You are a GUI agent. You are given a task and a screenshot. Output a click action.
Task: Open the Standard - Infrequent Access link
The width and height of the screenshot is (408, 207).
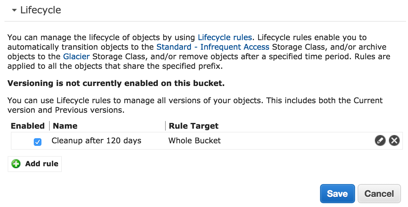213,47
